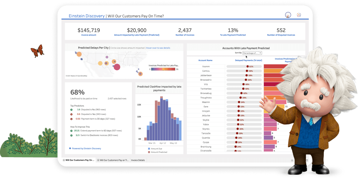Select the Brainloung account name
This screenshot has height=183, width=358.
206,147
